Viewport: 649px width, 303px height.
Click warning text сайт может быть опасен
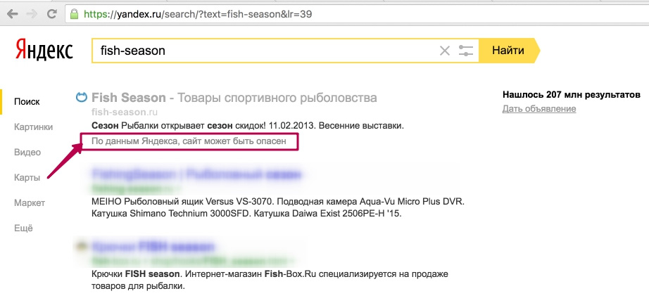pos(189,141)
